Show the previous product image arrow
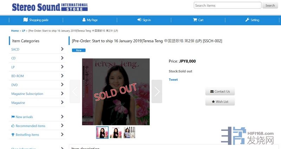 [75, 91]
